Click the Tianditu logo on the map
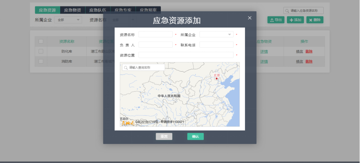Image resolution: width=360 pixels, height=163 pixels. click(127, 122)
